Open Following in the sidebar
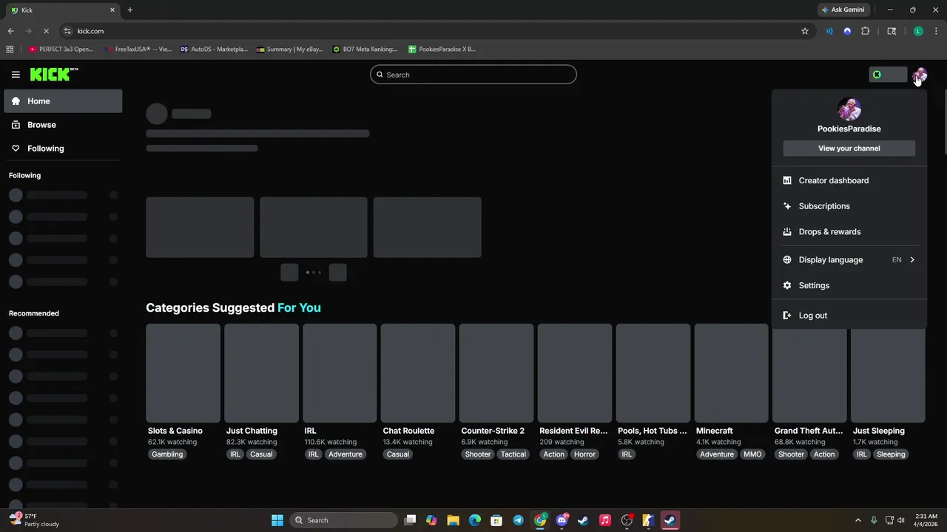 click(63, 149)
